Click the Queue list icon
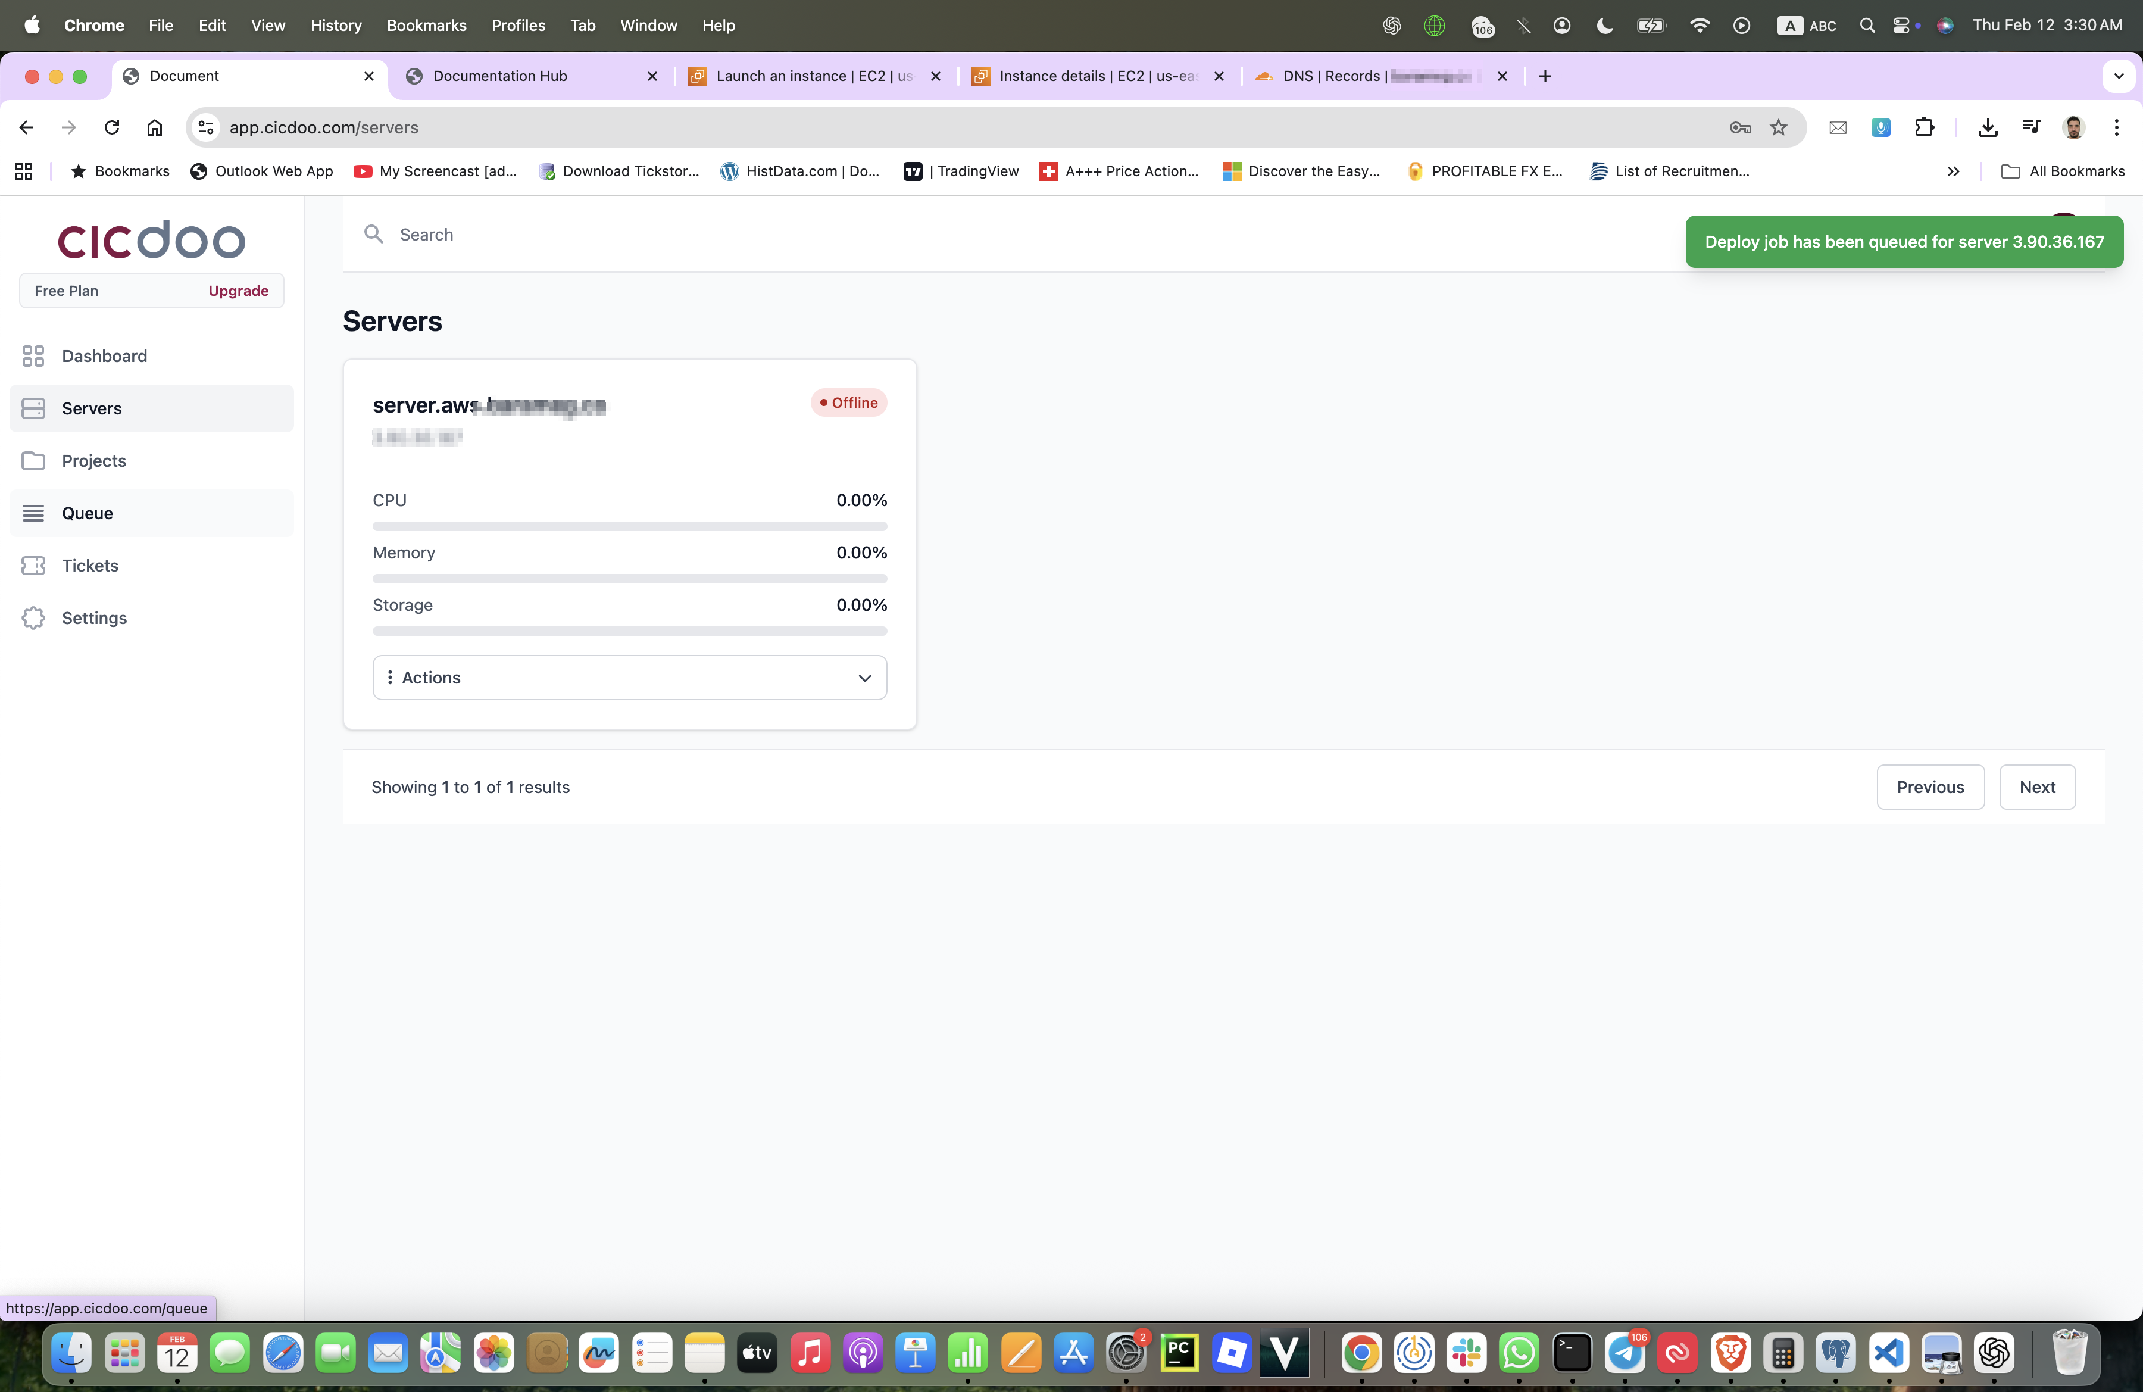Image resolution: width=2143 pixels, height=1392 pixels. click(33, 513)
